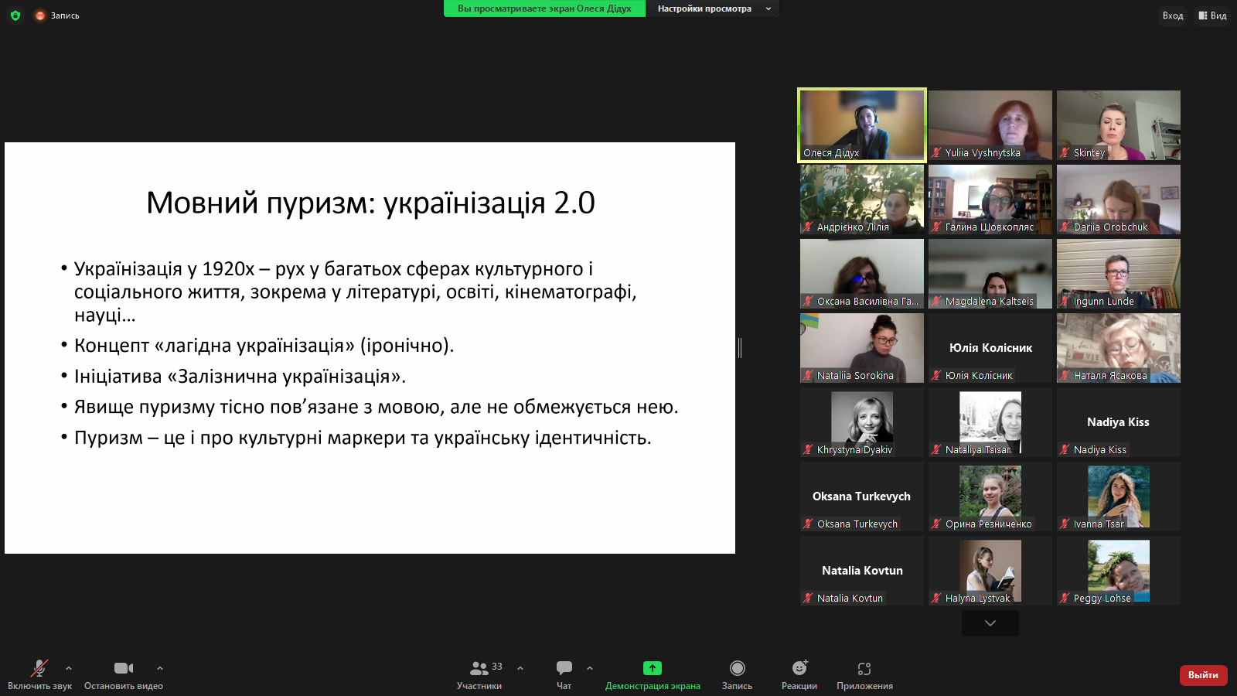
Task: Open the Participants panel icon
Action: pos(479,669)
